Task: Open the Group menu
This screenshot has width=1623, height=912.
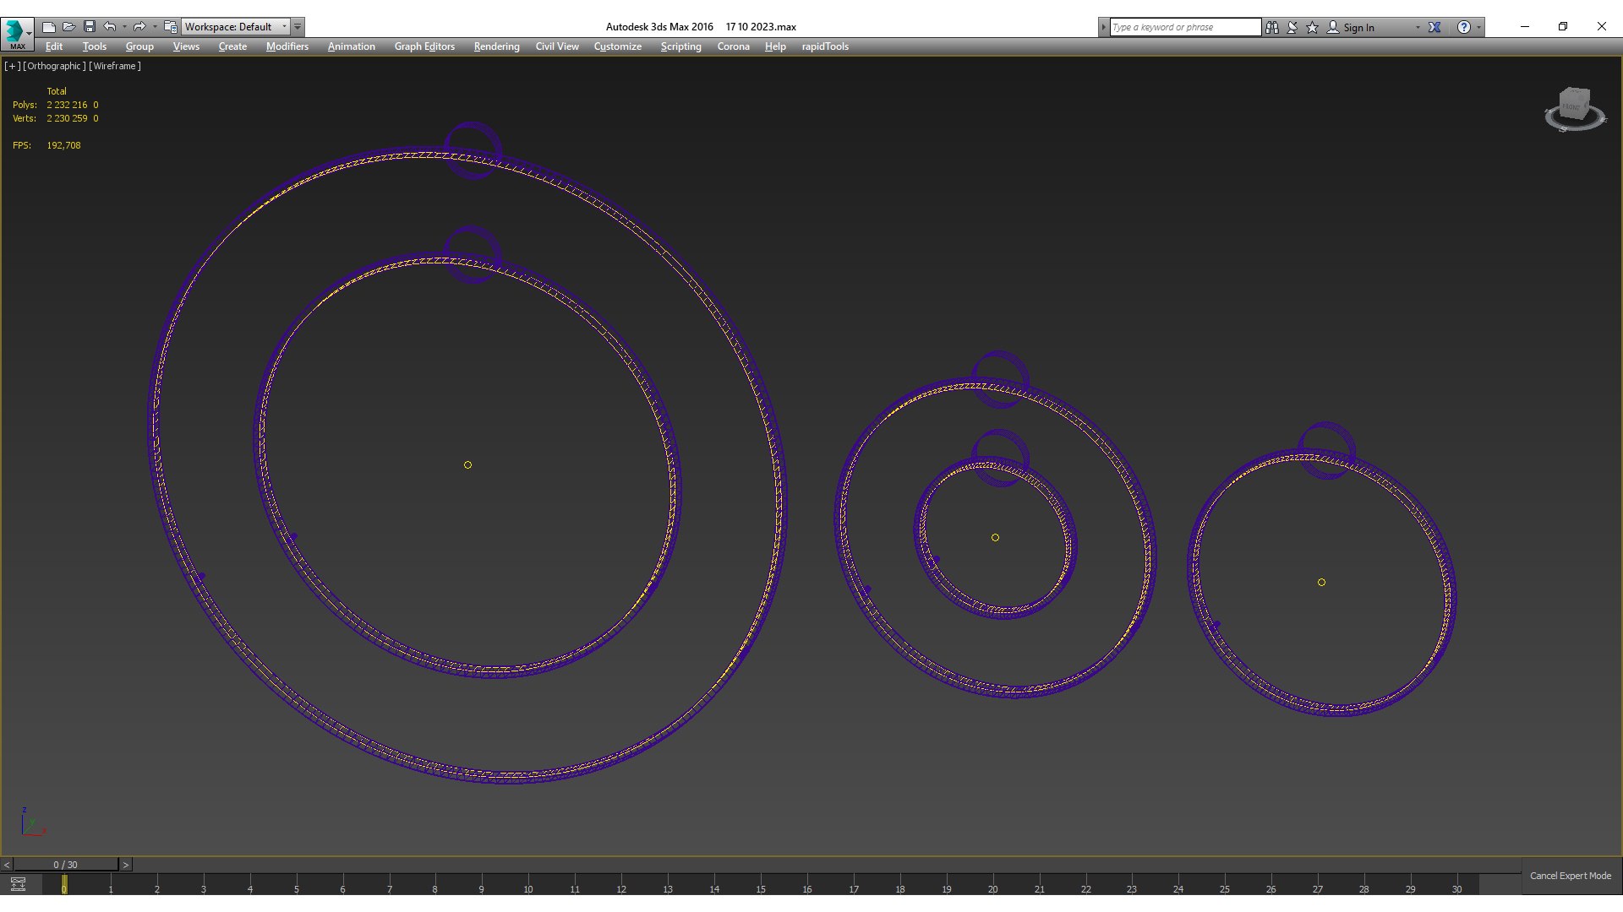Action: coord(139,46)
